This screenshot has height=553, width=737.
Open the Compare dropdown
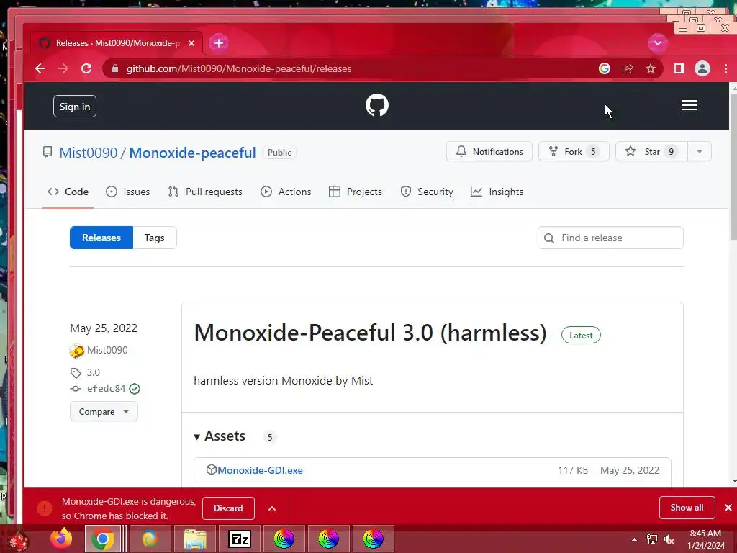[104, 411]
